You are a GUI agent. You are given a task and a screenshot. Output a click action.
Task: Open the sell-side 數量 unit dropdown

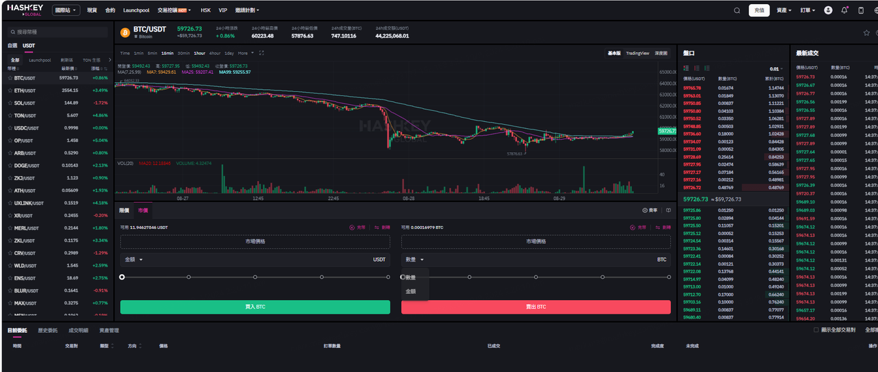click(x=416, y=260)
